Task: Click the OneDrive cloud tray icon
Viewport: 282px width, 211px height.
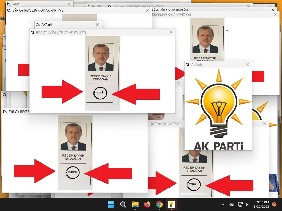Action: point(232,204)
